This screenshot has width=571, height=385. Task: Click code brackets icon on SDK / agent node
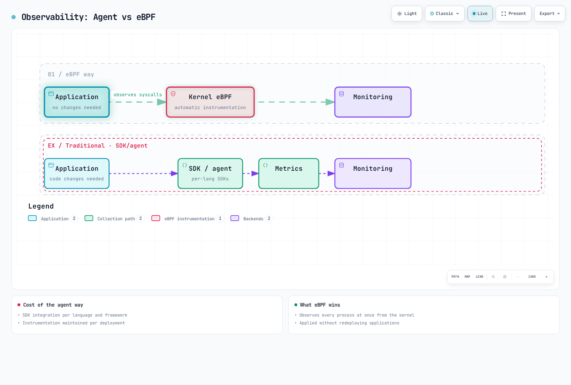[185, 165]
